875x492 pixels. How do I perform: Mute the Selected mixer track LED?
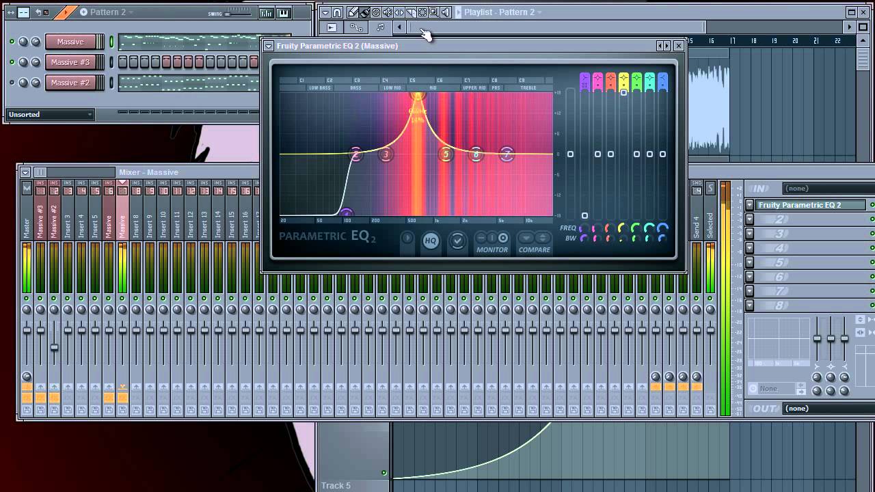click(x=710, y=299)
